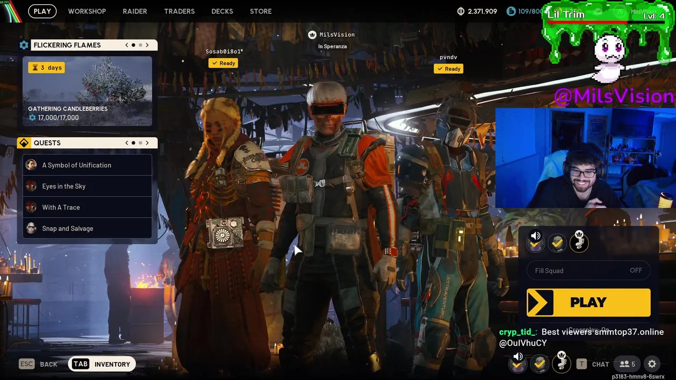Screen dimensions: 676x380
Task: Open the STORE tab
Action: pyautogui.click(x=260, y=11)
